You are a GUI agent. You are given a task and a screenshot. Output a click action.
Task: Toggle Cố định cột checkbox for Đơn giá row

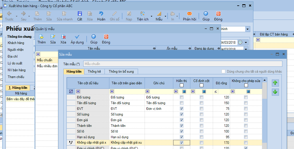coord(201,120)
